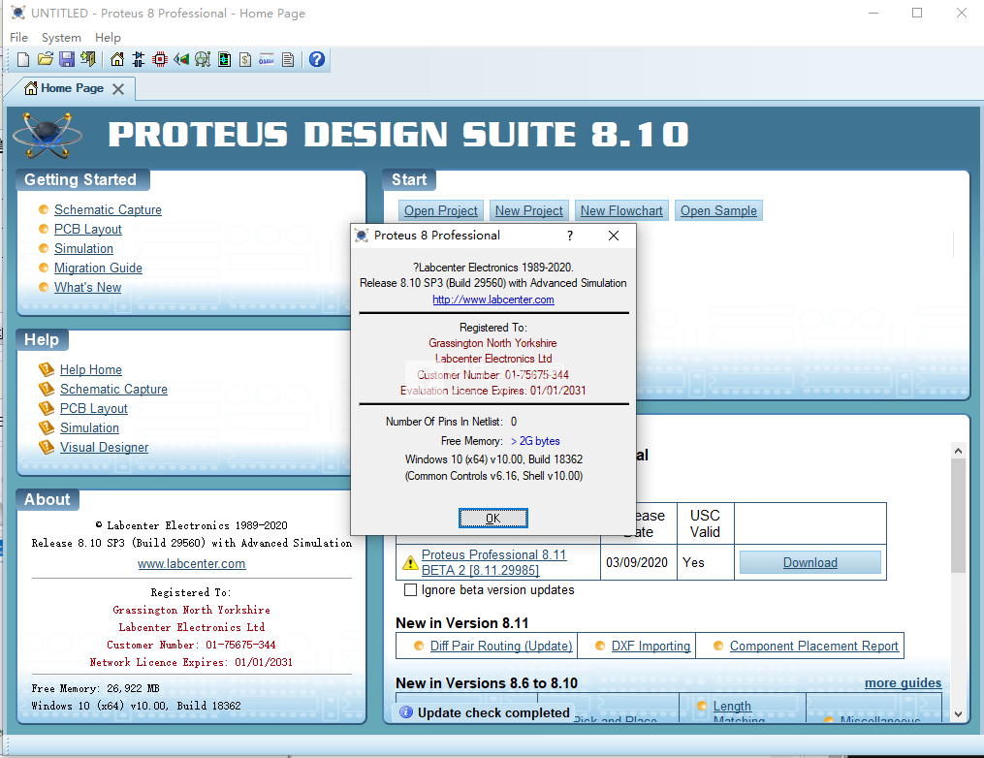The width and height of the screenshot is (984, 758).
Task: Click the '> 2G bytes' free memory value
Action: (x=535, y=441)
